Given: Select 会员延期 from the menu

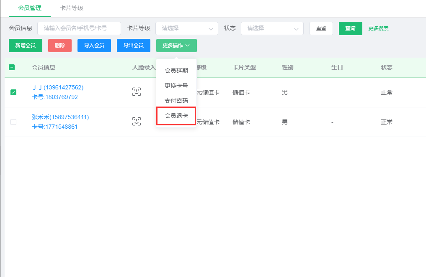Looking at the screenshot, I should point(176,71).
